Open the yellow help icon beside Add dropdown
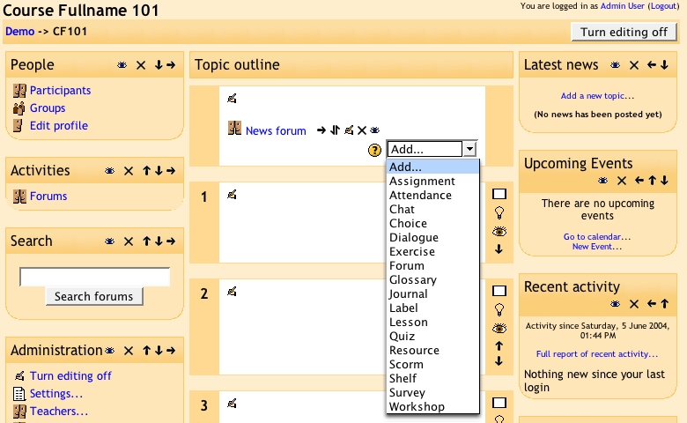Viewport: 687px width, 423px height. pos(375,150)
